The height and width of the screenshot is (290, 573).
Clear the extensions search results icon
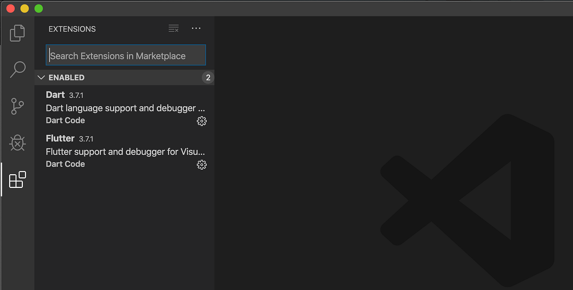(174, 29)
